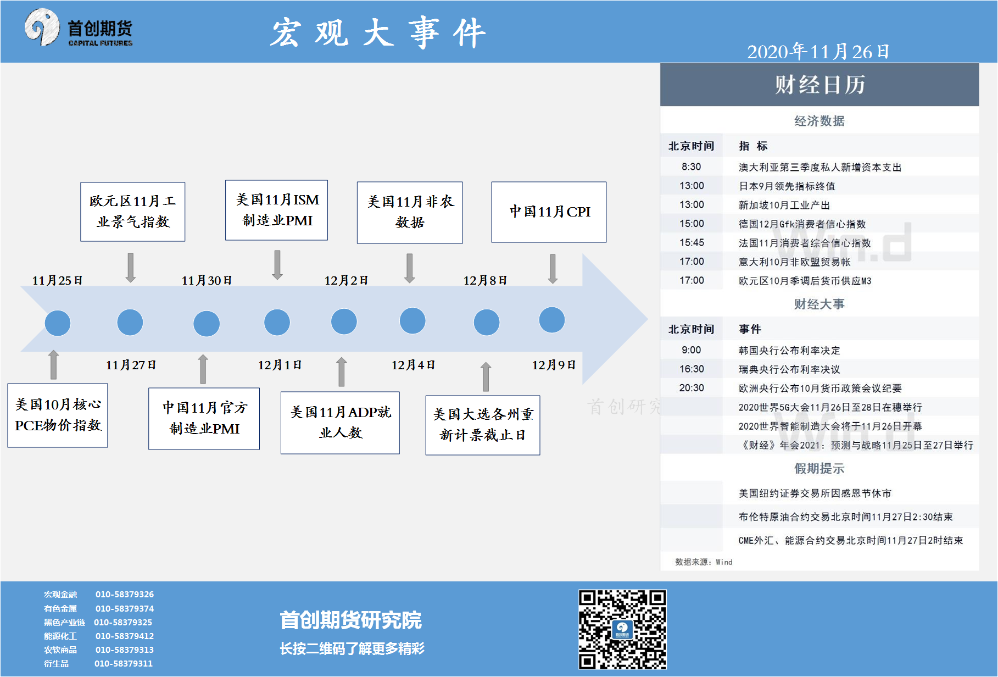Select the 美国纽约证券交易所因感恩节休市 notice
The image size is (998, 677).
point(819,493)
